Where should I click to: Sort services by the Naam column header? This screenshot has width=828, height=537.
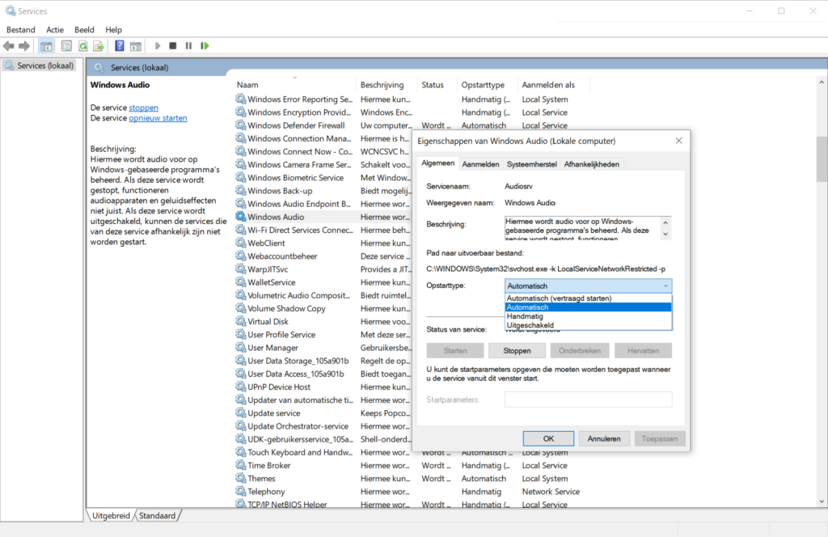[x=294, y=84]
